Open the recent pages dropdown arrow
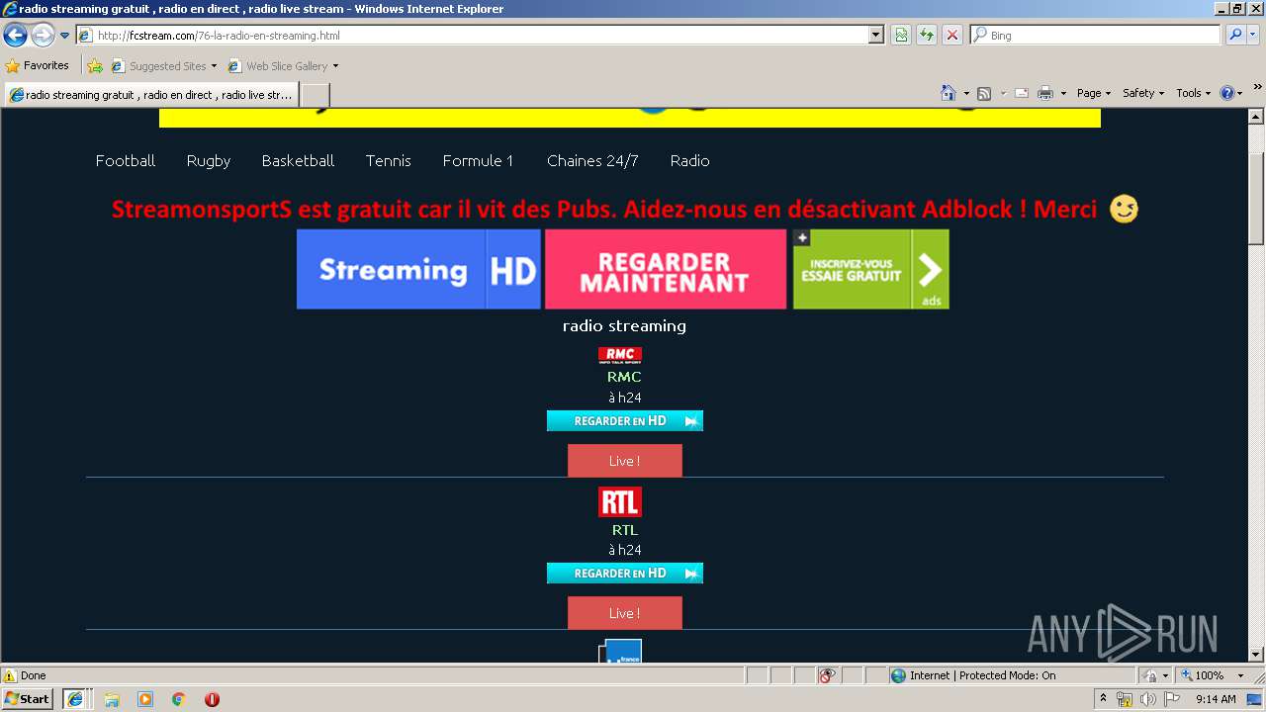1266x712 pixels. (65, 36)
